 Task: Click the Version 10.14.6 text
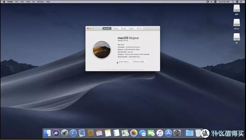pyautogui.click(x=123, y=41)
